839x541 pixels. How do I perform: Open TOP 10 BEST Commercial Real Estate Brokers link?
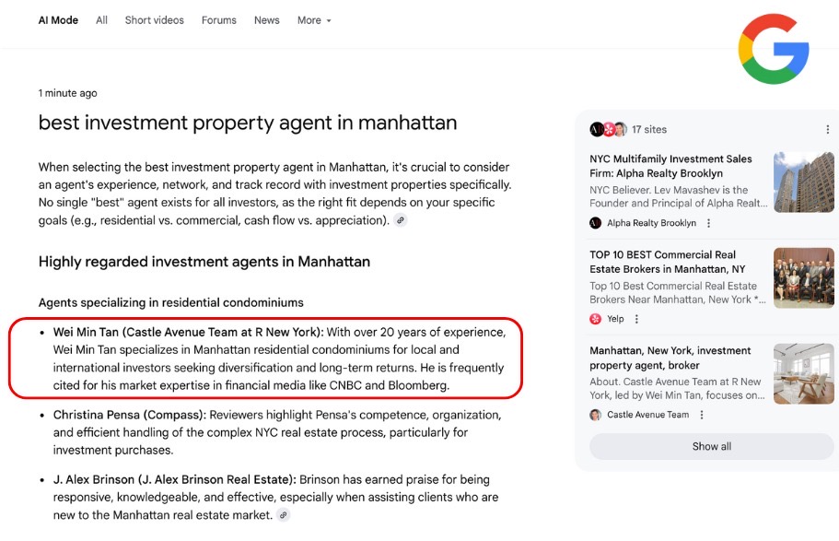[668, 262]
